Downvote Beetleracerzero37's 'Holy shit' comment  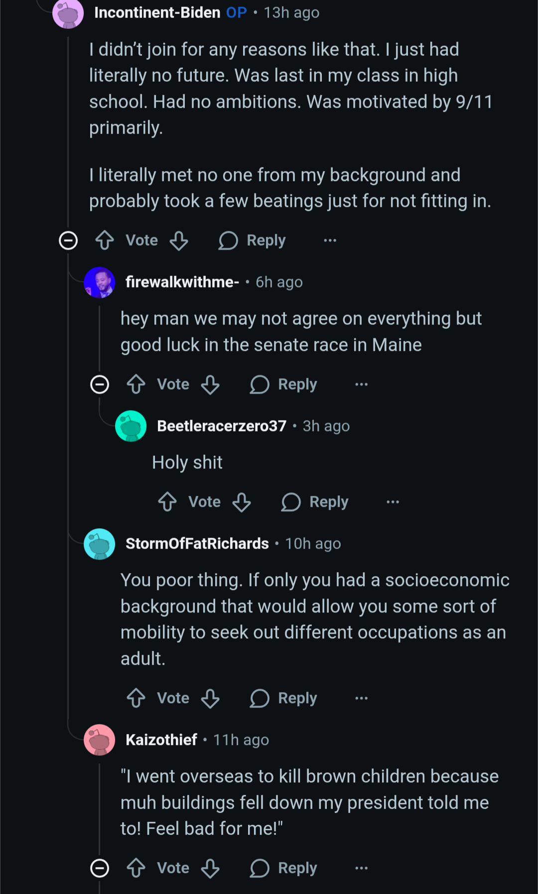[x=242, y=502]
